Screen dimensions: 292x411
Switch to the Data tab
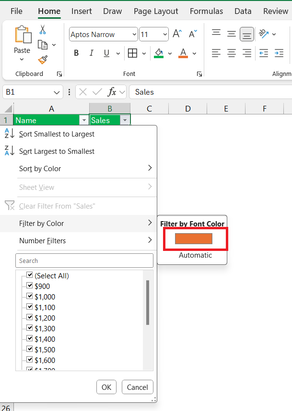click(x=243, y=11)
